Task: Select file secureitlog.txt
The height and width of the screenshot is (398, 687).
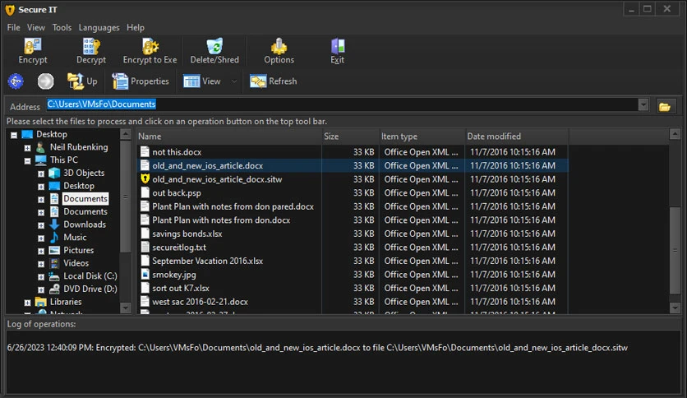Action: point(179,248)
